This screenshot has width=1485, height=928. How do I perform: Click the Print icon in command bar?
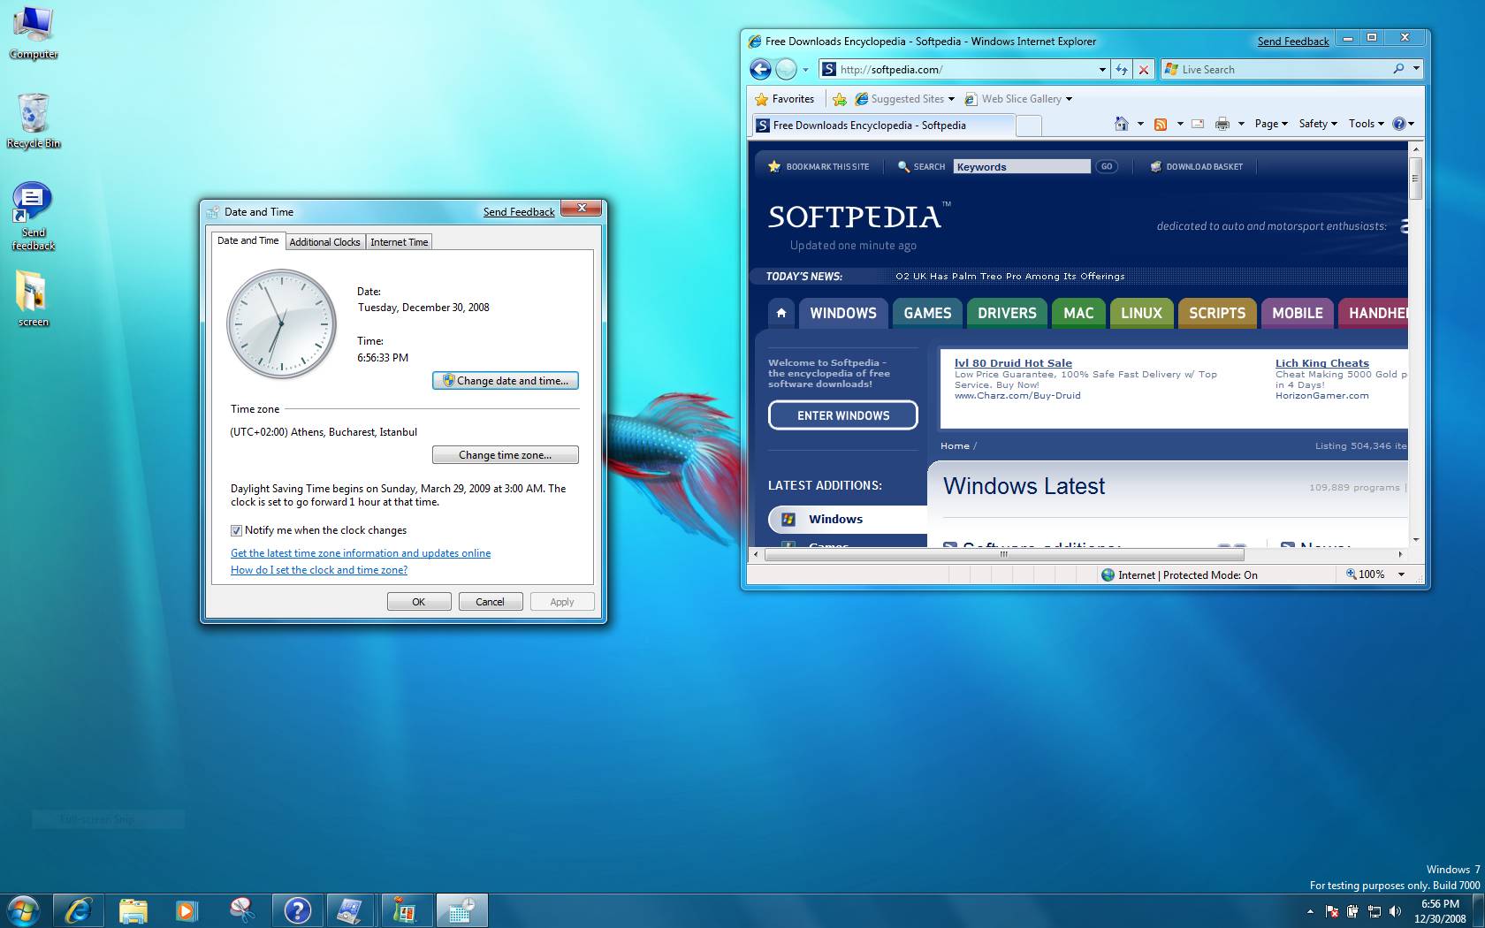point(1222,124)
